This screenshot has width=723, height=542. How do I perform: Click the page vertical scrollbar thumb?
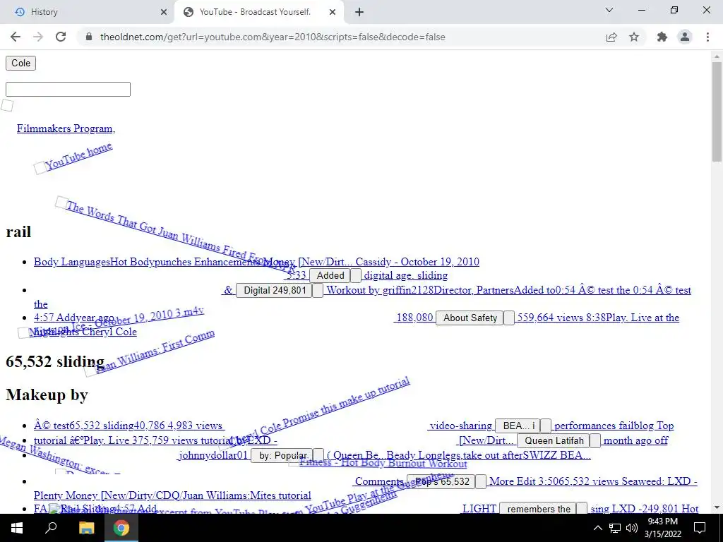point(717,112)
